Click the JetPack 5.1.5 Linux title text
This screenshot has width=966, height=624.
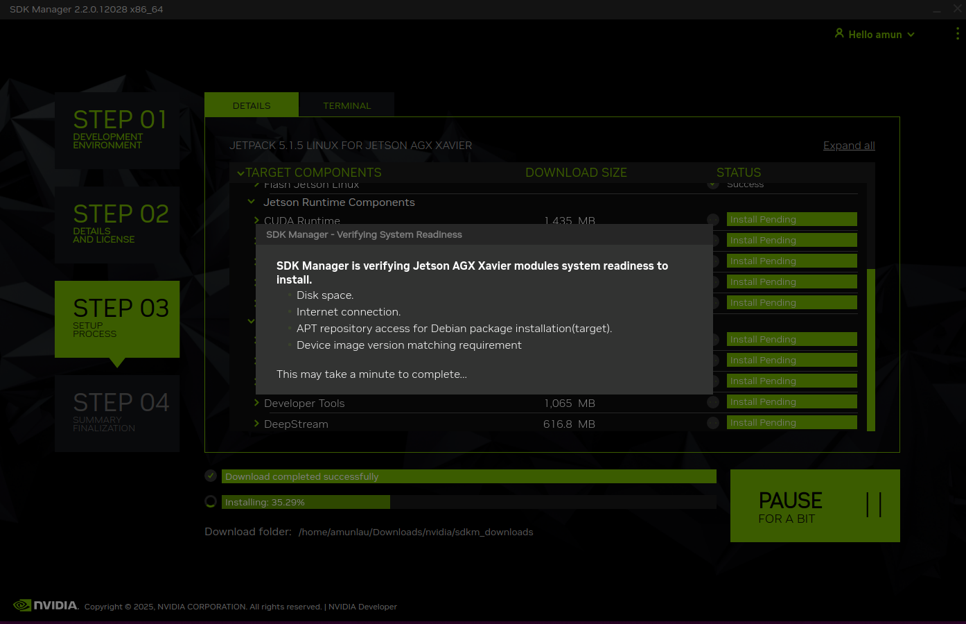pos(351,146)
